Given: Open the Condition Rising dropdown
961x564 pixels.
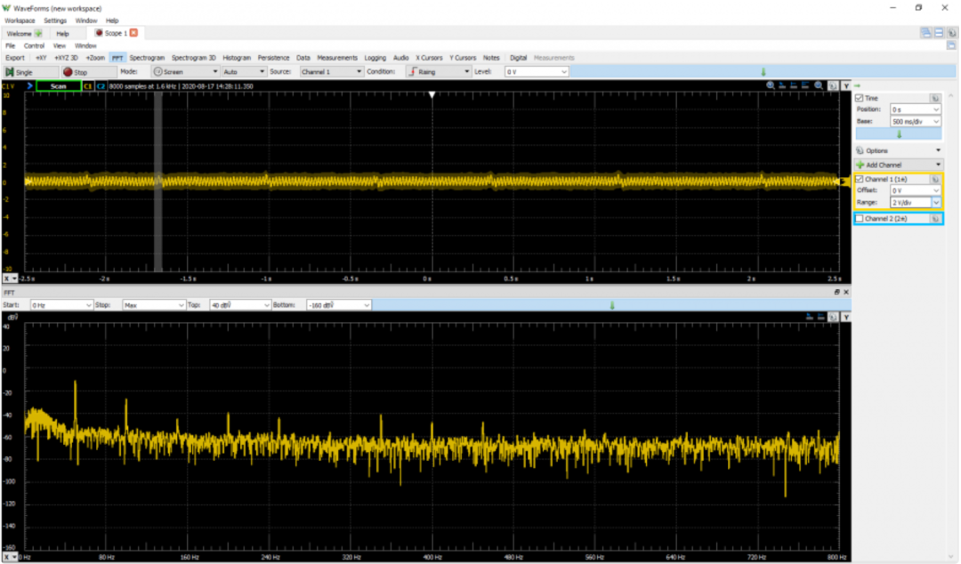Looking at the screenshot, I should click(439, 72).
